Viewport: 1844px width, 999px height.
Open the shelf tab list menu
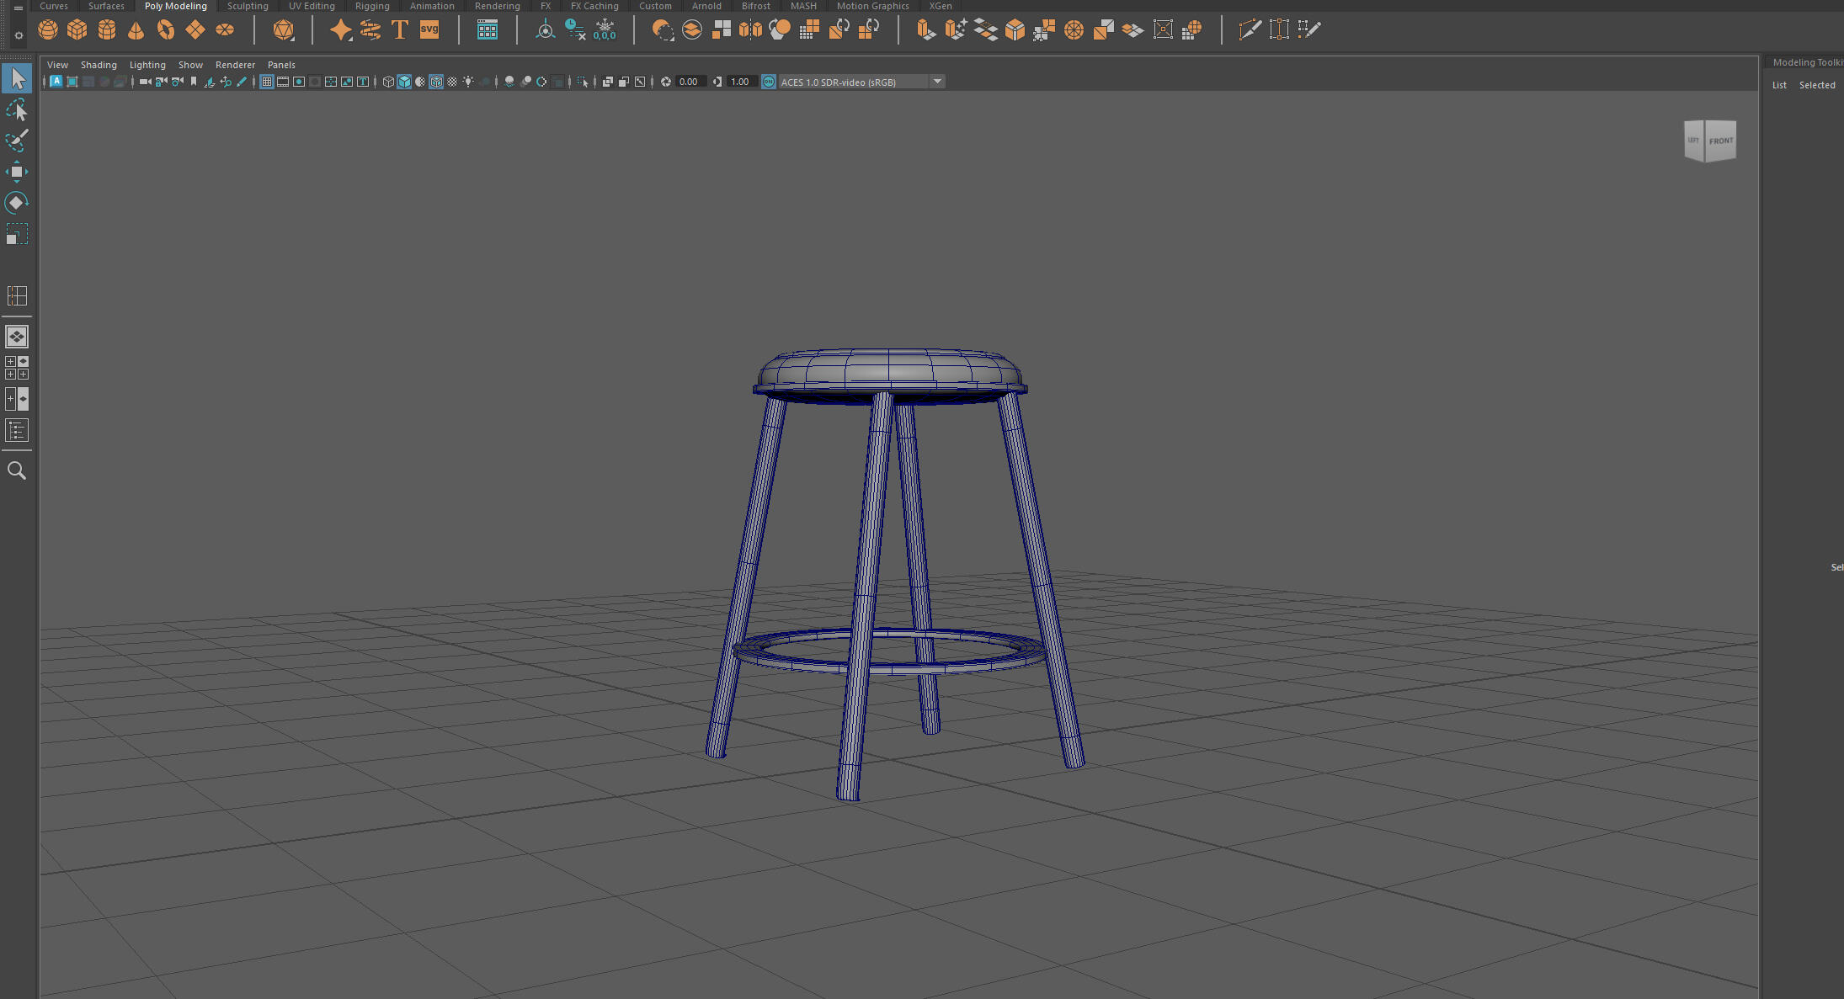tap(19, 8)
